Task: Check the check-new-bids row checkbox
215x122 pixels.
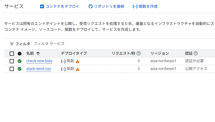Action: tap(12, 61)
